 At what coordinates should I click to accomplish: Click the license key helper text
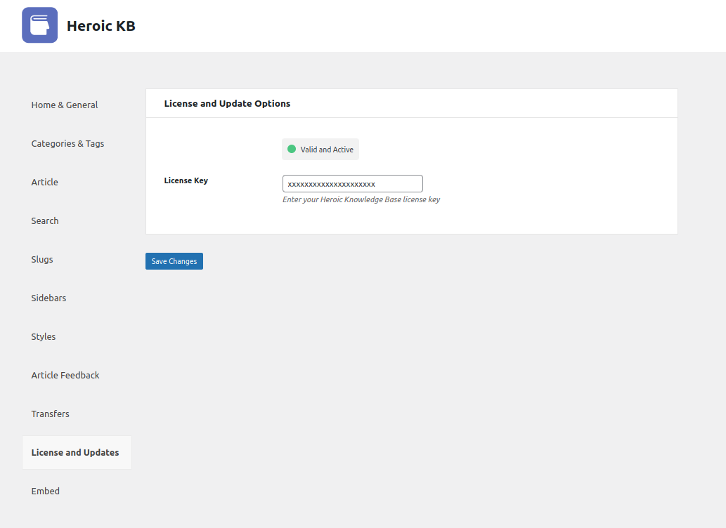pos(361,199)
